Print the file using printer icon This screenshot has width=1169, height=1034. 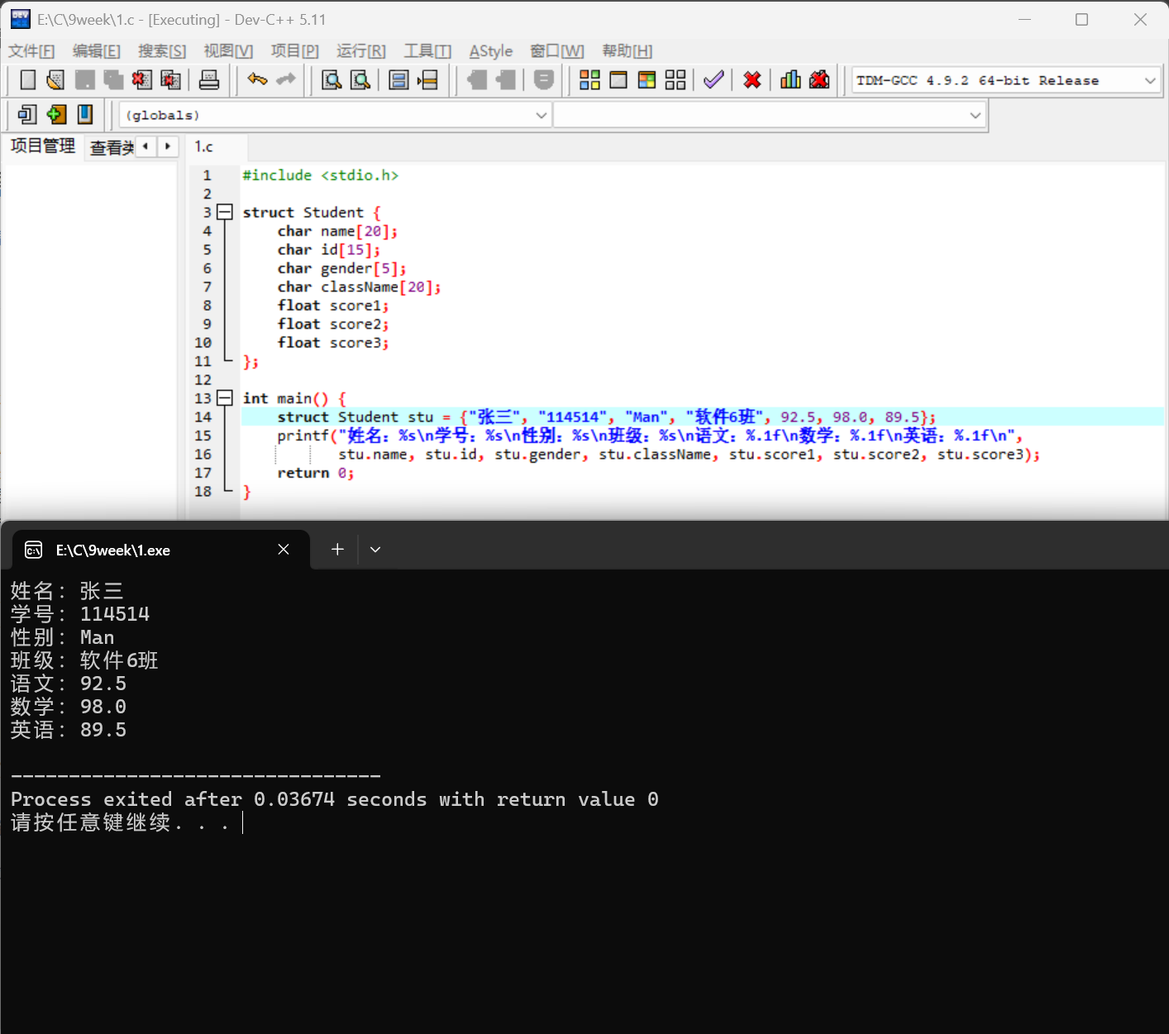[x=209, y=80]
